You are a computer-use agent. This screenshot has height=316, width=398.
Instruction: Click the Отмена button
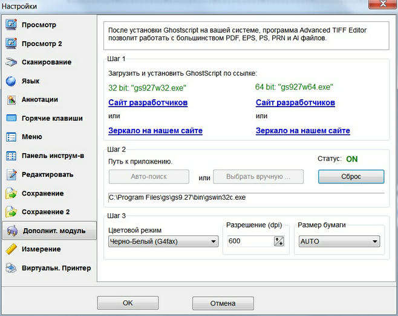coord(223,303)
